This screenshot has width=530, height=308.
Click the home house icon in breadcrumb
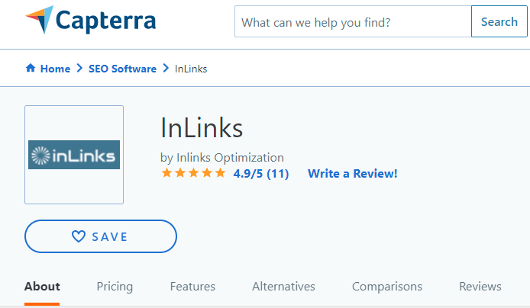tap(31, 68)
